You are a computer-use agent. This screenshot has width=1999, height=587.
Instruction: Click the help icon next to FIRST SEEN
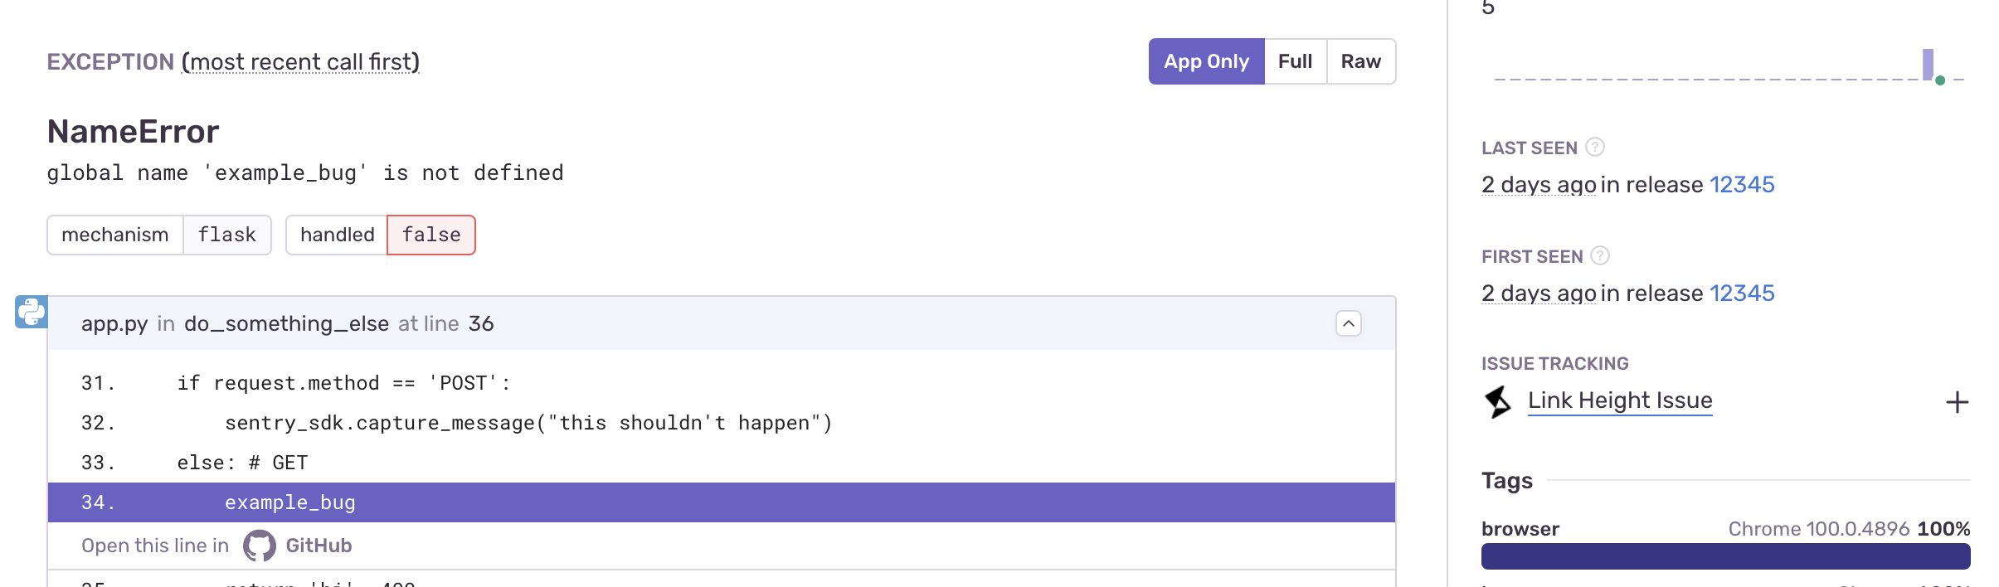[1599, 255]
